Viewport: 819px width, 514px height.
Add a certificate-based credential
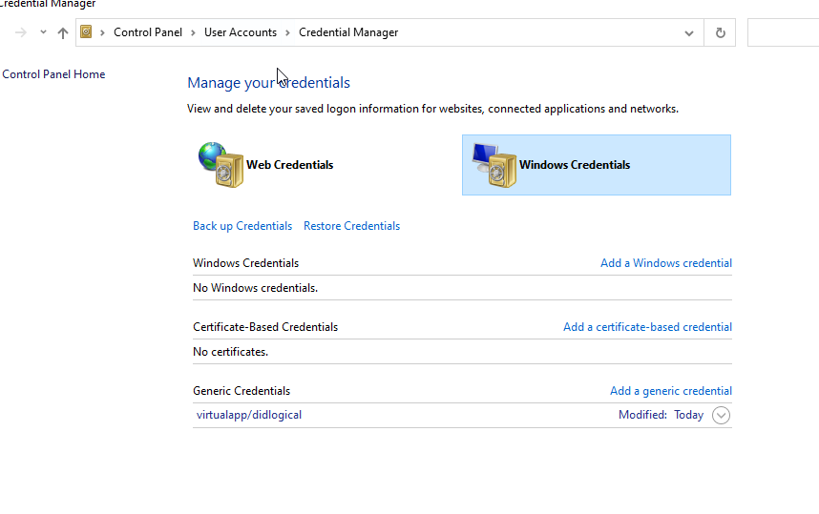(x=647, y=327)
